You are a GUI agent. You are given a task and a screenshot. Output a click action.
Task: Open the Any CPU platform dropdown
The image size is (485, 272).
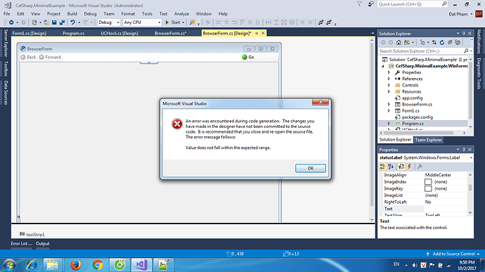point(142,22)
